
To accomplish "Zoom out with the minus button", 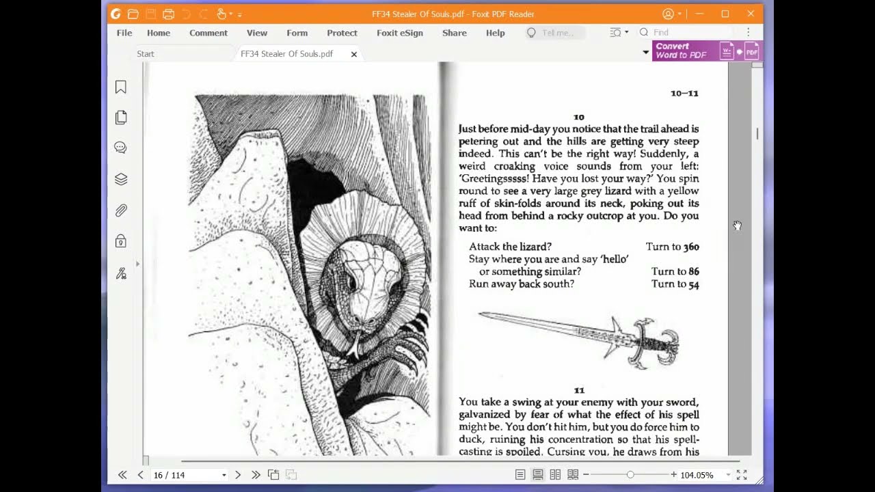I will click(586, 475).
